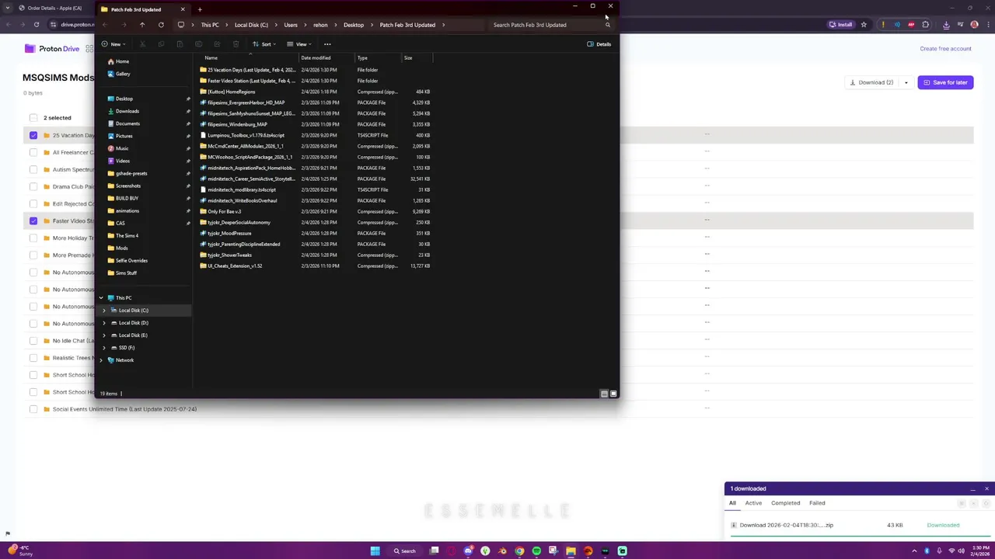Select Videos in quick access

point(118,161)
